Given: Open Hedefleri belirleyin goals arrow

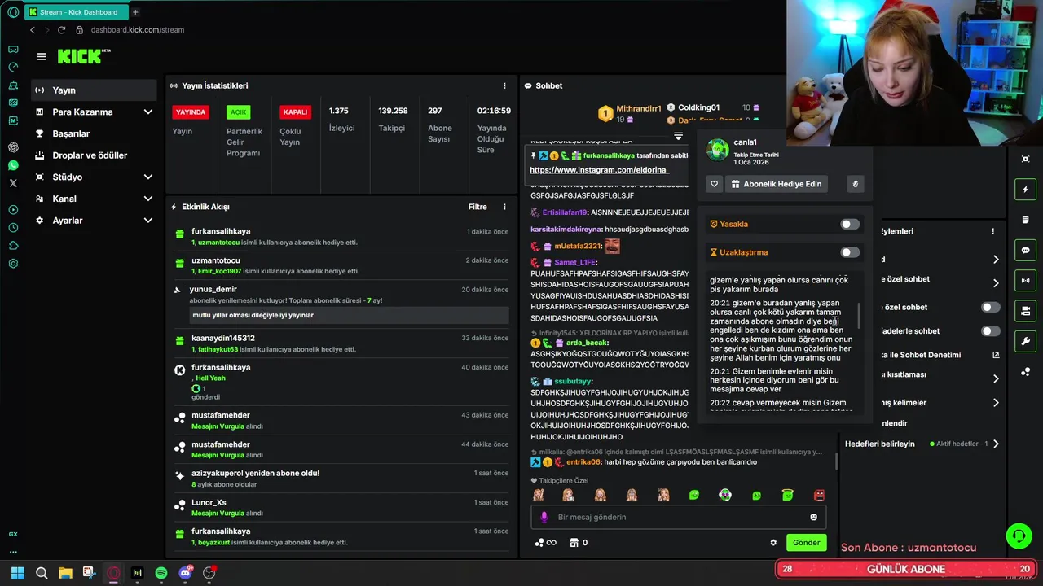Looking at the screenshot, I should (x=996, y=444).
